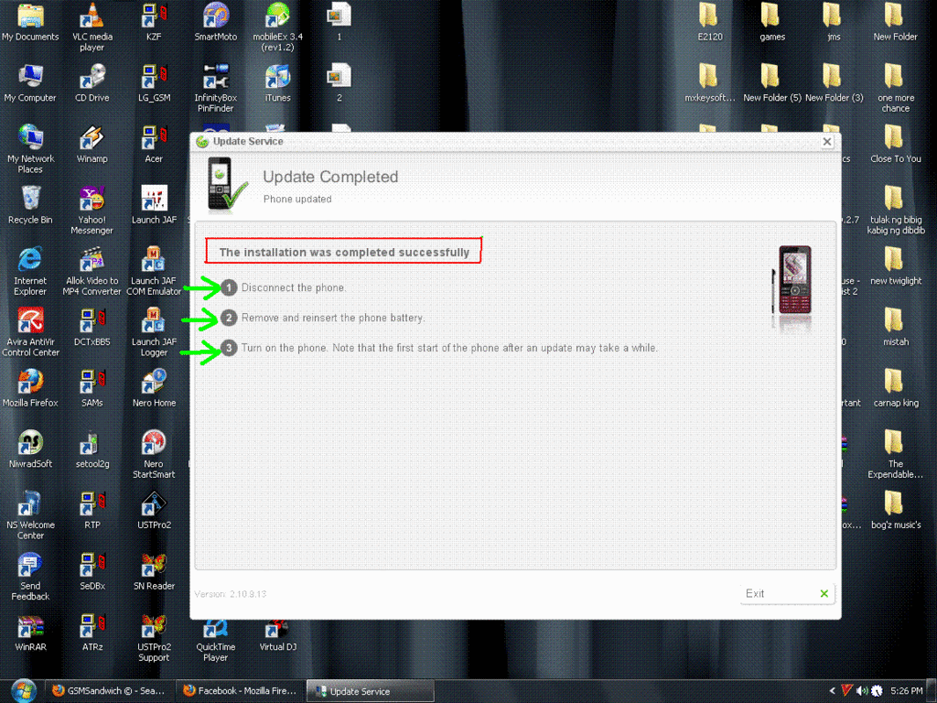
Task: Select New Folder (5) on desktop
Action: coord(771,83)
